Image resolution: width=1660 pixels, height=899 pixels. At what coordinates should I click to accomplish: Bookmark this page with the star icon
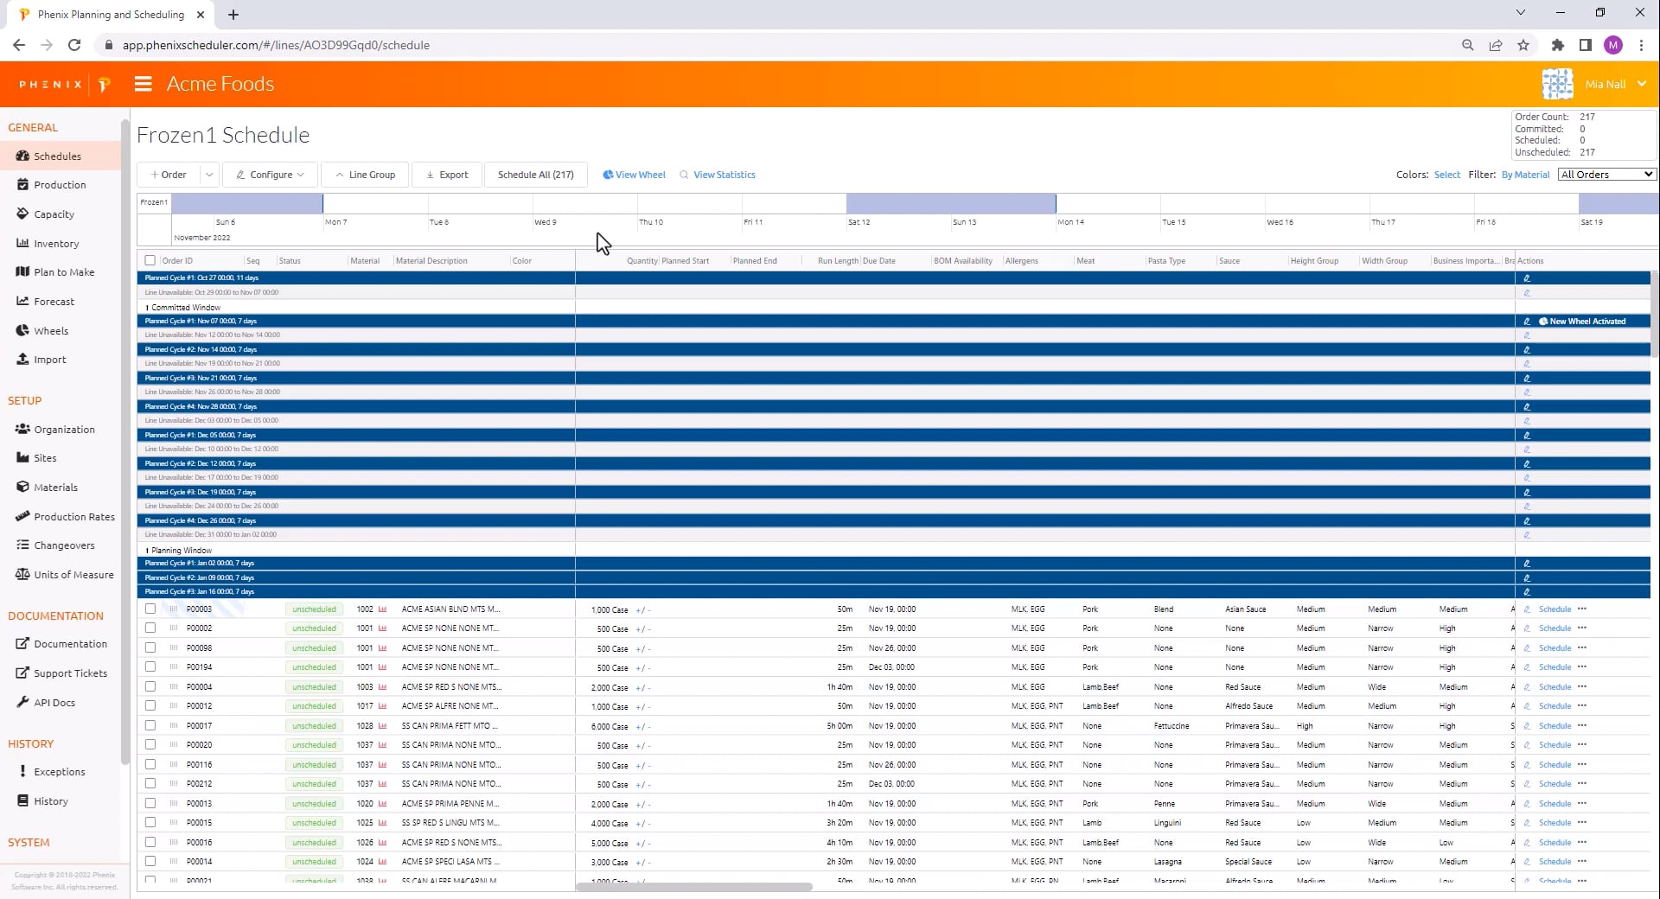tap(1523, 45)
